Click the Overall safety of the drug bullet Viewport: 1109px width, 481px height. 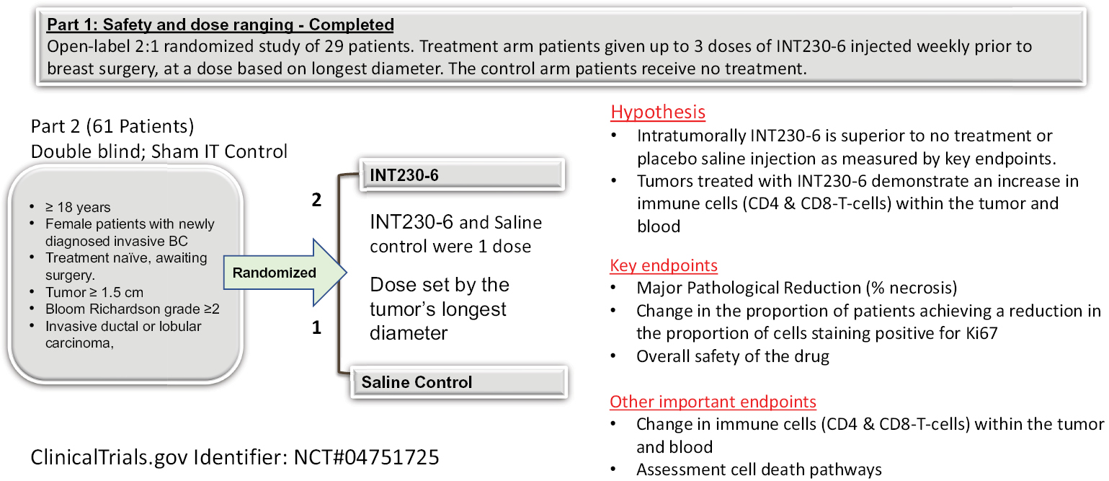tap(733, 356)
